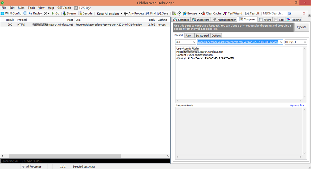Open the Browse dropdown arrow
Screen dimensions: 311x169
click(199, 14)
